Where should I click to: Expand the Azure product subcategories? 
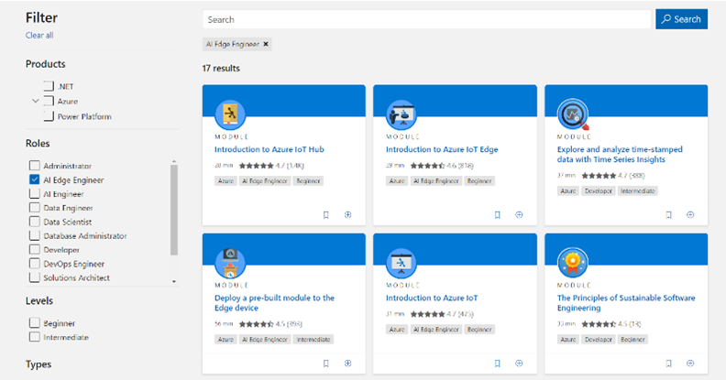tap(35, 101)
